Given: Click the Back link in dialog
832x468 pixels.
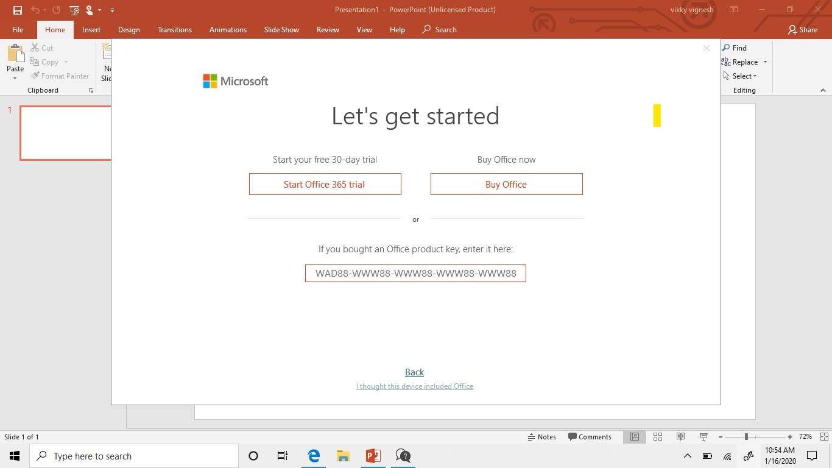Looking at the screenshot, I should 415,372.
